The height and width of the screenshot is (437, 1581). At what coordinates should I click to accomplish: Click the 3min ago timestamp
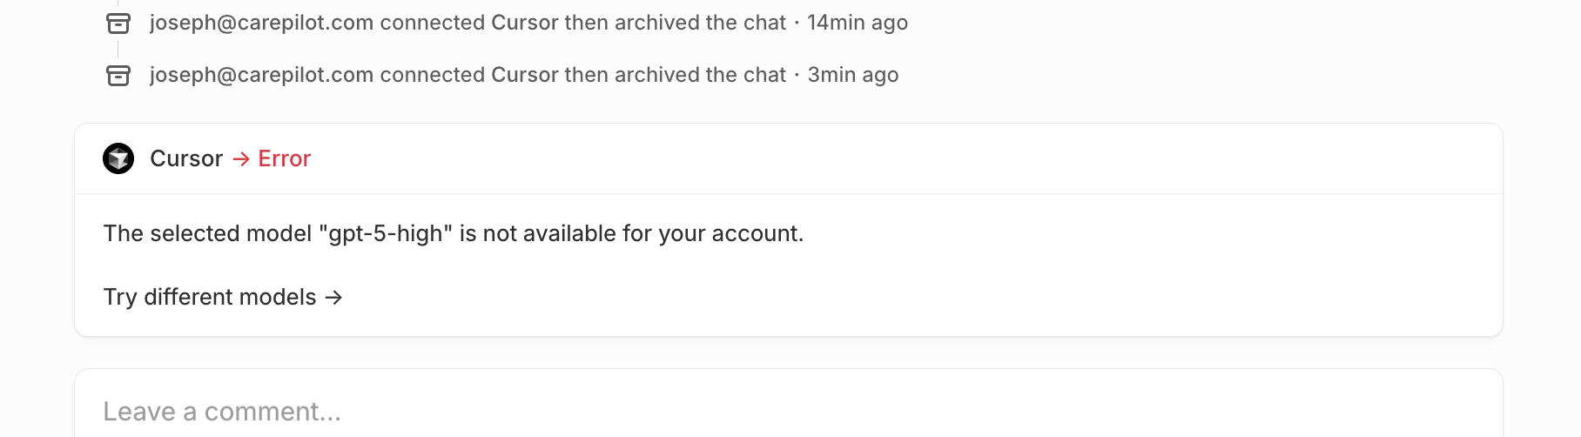(x=852, y=75)
